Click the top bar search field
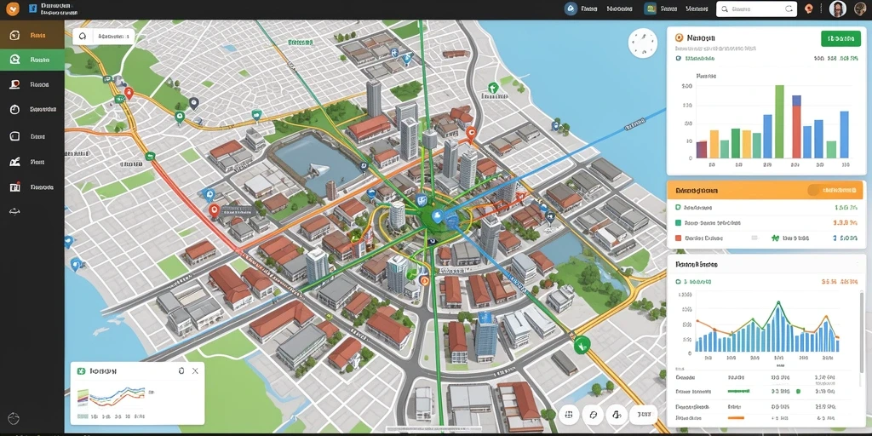872x436 pixels. click(x=756, y=9)
